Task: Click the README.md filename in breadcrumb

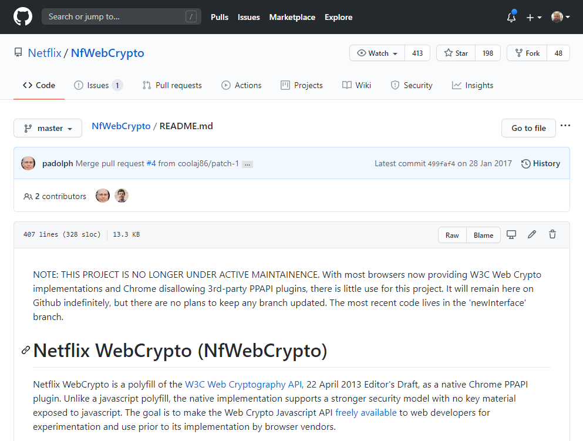Action: 186,126
